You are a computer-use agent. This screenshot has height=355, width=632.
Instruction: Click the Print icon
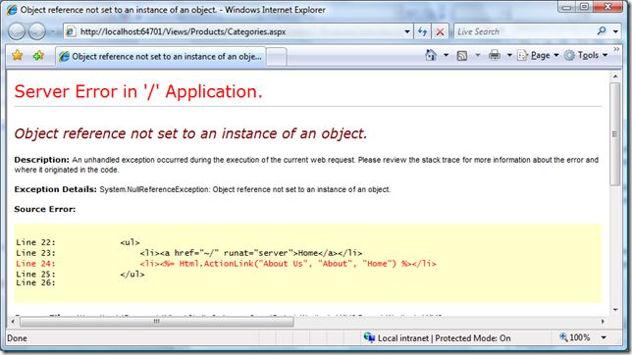(x=495, y=55)
